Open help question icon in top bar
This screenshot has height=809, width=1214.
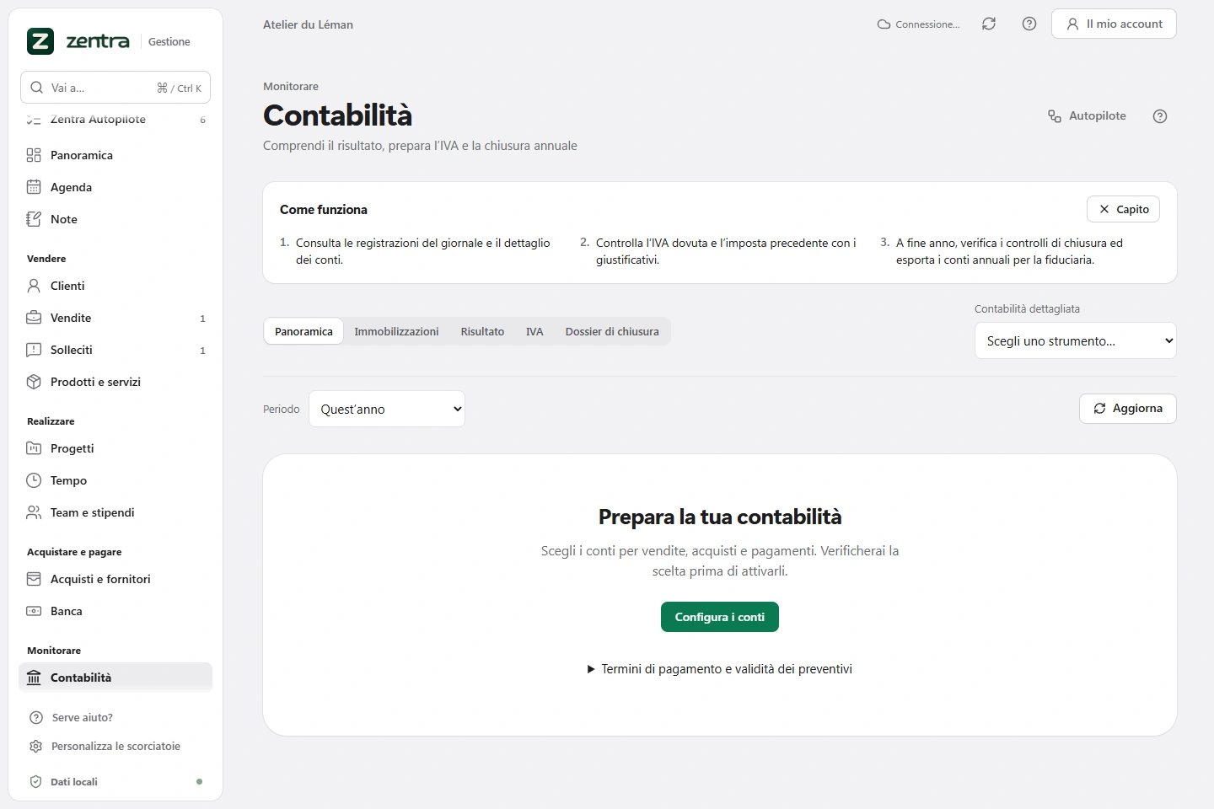pos(1029,24)
